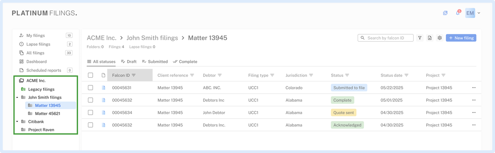Switch to All statuses tab
Image resolution: width=495 pixels, height=153 pixels.
coord(101,62)
